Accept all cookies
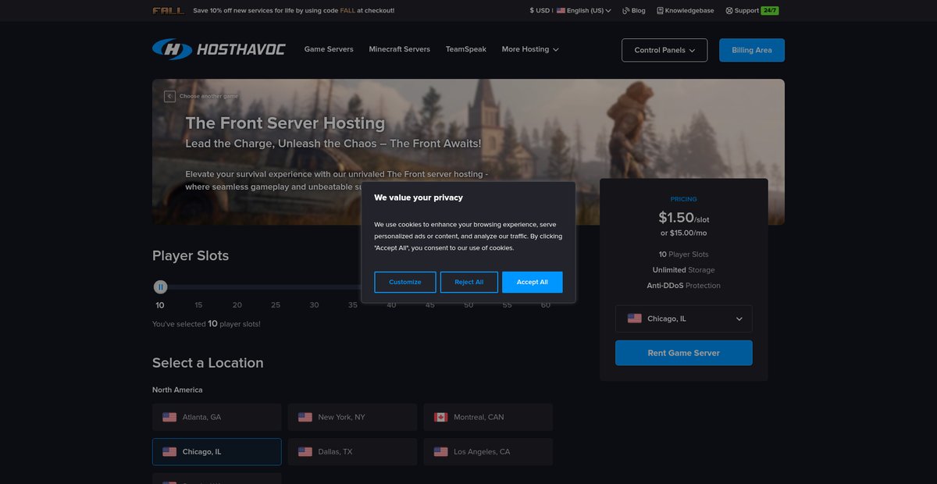 tap(533, 282)
